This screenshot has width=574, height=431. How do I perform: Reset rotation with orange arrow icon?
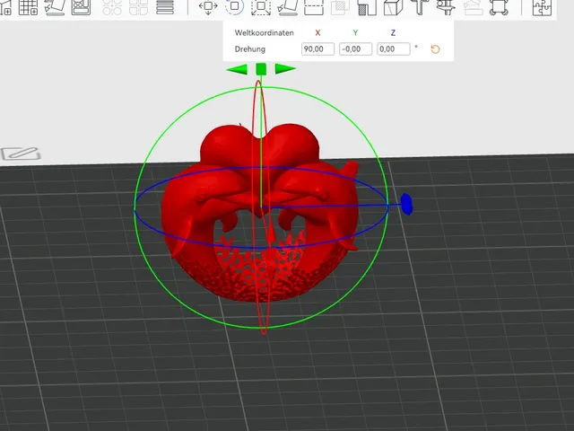tap(435, 49)
